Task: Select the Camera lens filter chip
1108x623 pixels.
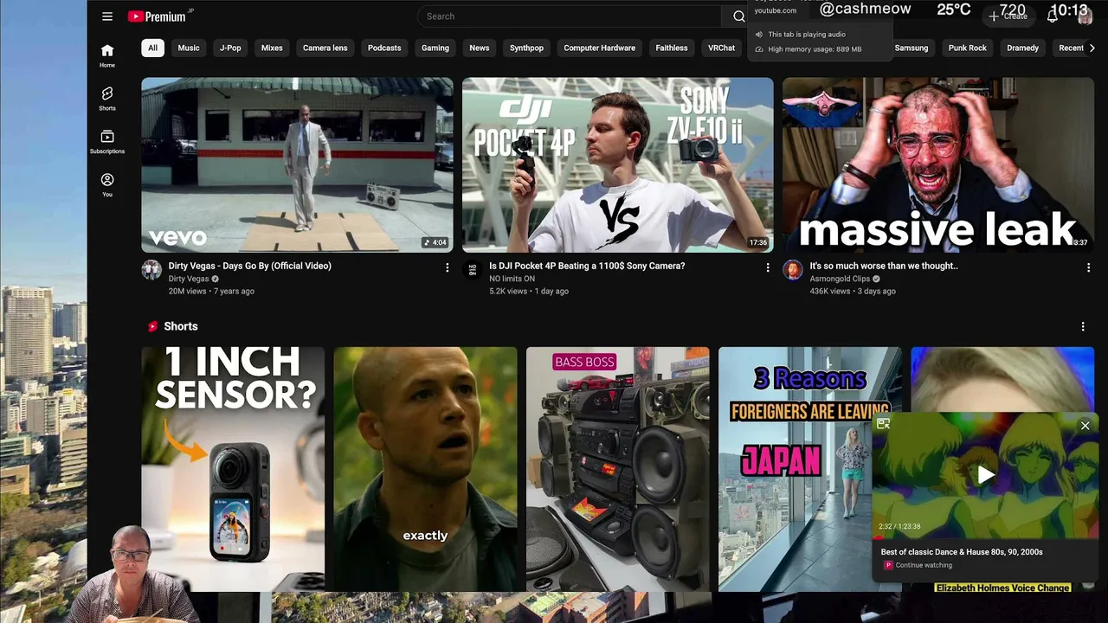Action: (325, 48)
